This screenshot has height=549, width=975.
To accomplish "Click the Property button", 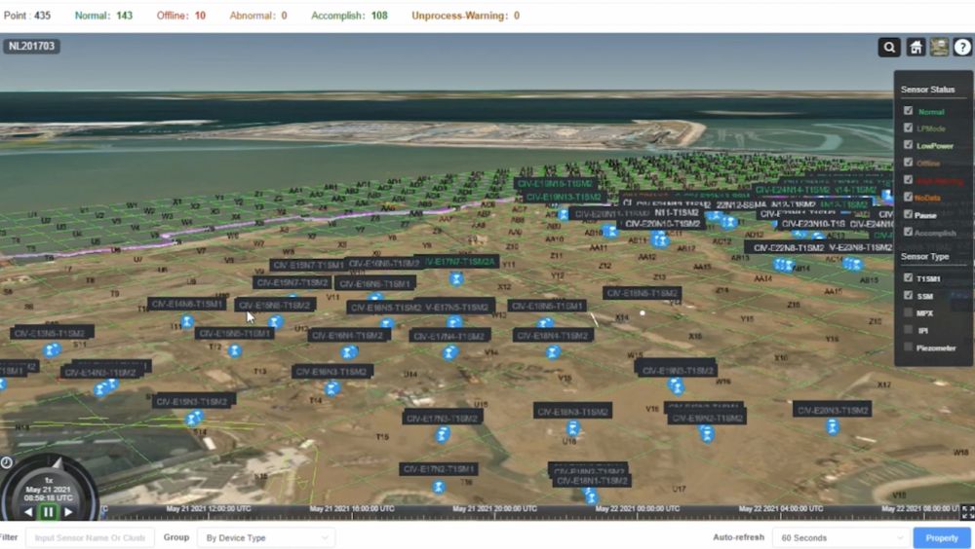I will pyautogui.click(x=941, y=537).
